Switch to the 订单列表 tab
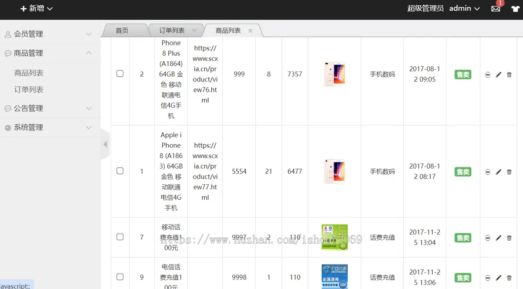The image size is (523, 289). 172,31
